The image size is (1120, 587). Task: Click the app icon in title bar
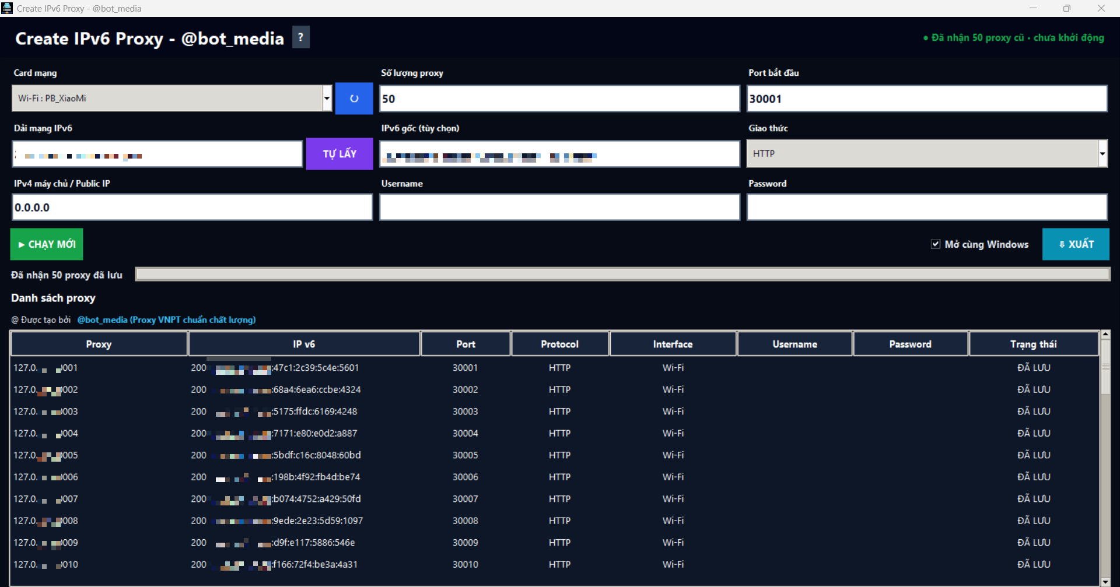point(7,8)
